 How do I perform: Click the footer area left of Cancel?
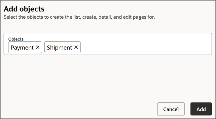click(75, 109)
